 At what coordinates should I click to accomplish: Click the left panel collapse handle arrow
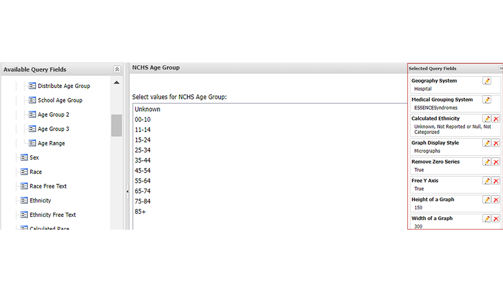[127, 191]
